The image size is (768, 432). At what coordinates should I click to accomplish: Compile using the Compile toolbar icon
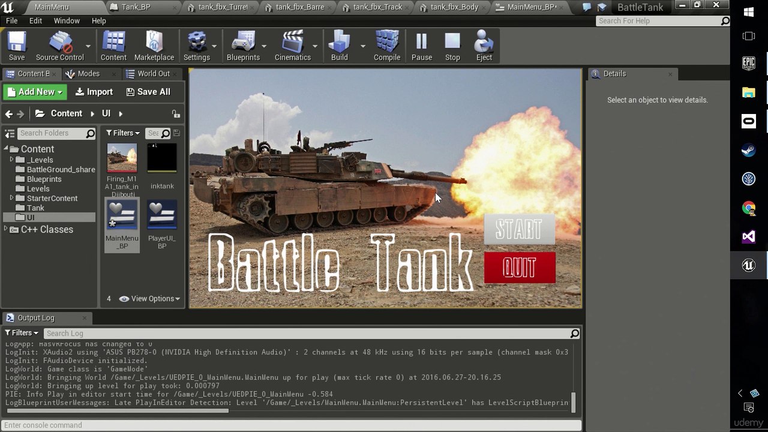click(x=387, y=46)
